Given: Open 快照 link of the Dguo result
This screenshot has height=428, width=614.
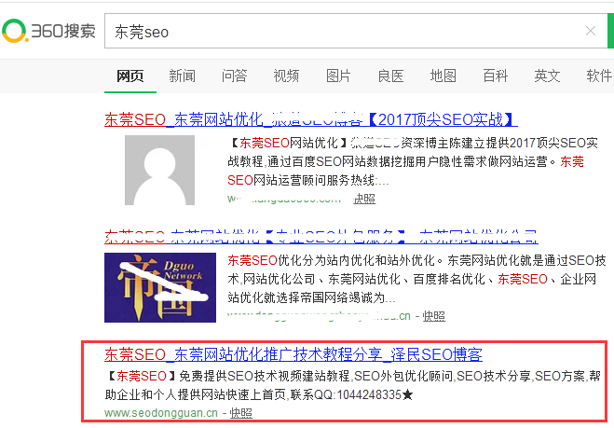Looking at the screenshot, I should [x=434, y=316].
